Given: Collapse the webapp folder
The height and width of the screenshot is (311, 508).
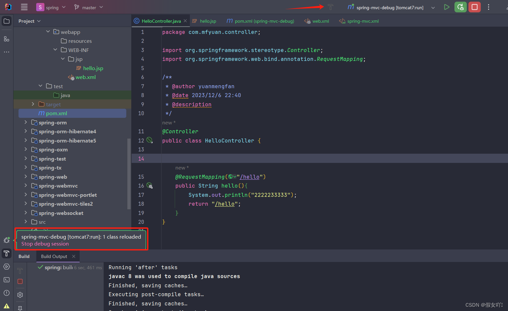Looking at the screenshot, I should tap(48, 32).
